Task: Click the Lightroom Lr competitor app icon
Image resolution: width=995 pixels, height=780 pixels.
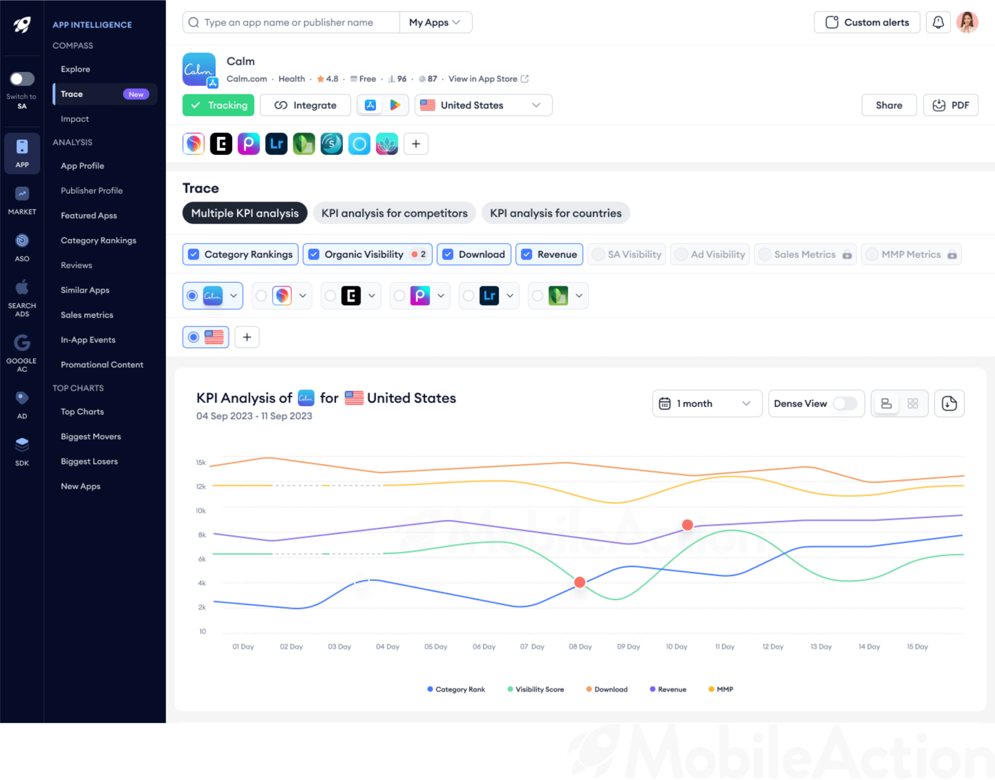Action: 276,144
